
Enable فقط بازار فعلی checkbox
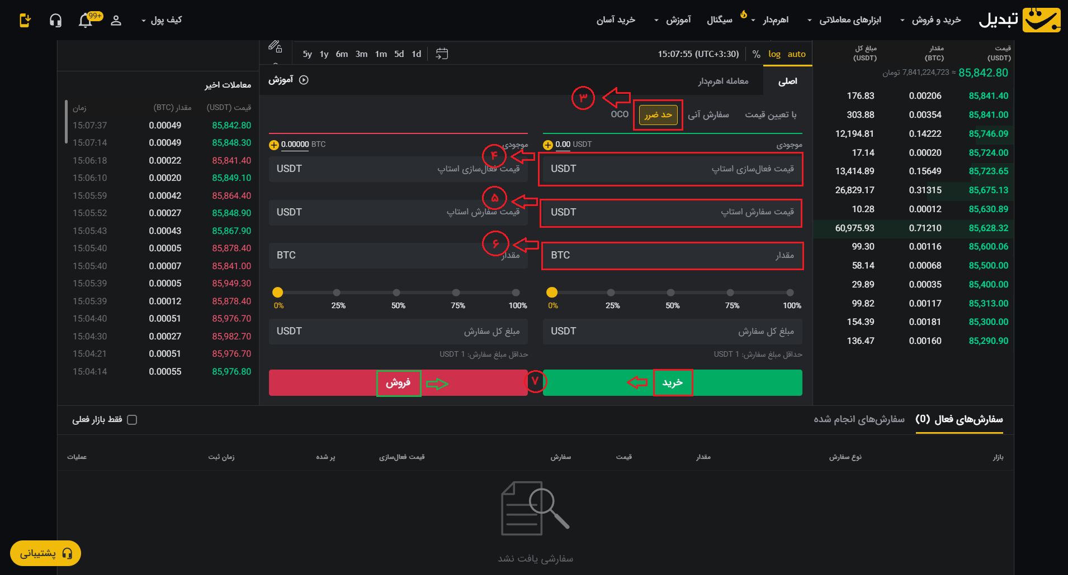[132, 420]
